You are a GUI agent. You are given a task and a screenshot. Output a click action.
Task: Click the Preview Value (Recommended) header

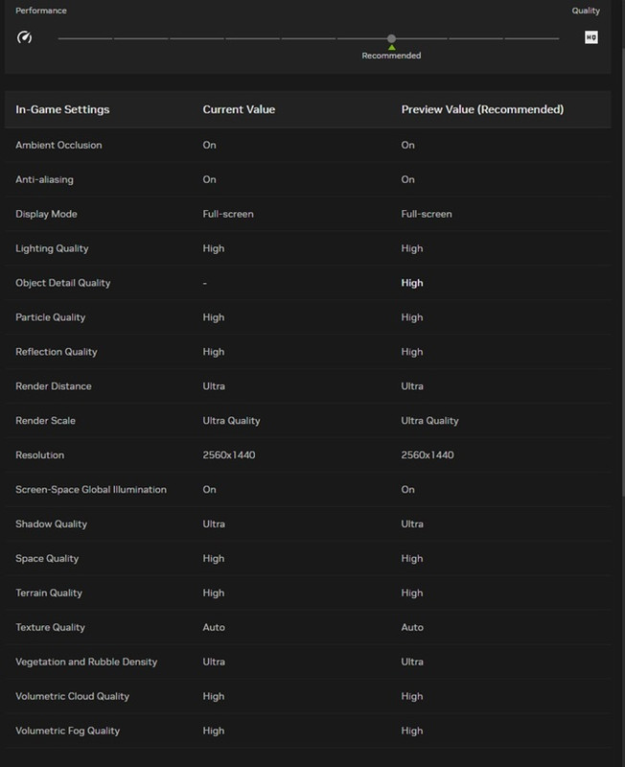pyautogui.click(x=482, y=109)
